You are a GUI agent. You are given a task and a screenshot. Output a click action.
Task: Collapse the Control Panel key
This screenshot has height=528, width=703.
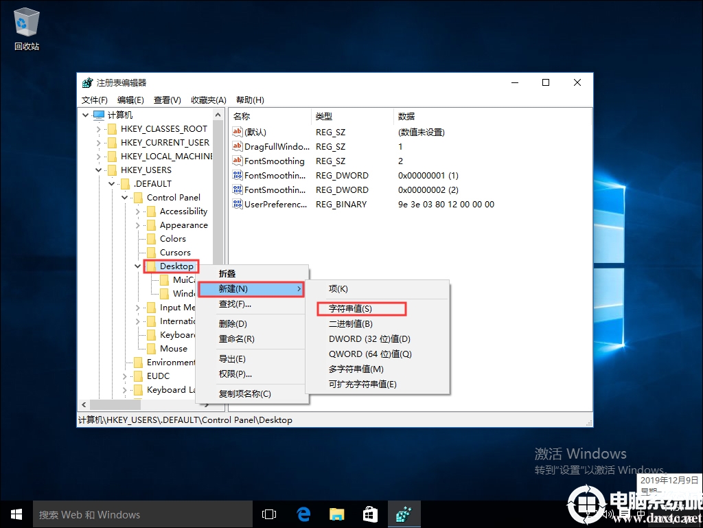(x=125, y=198)
